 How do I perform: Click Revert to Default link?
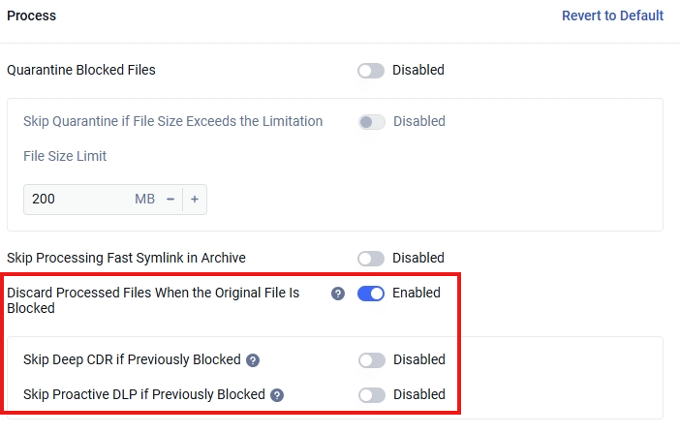click(612, 15)
